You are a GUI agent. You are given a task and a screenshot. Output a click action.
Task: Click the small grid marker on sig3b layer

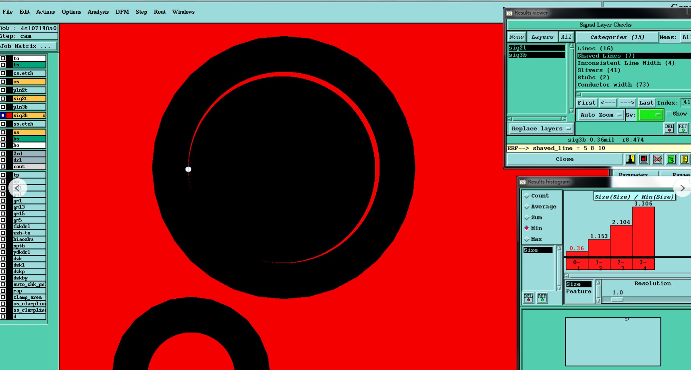[x=44, y=116]
